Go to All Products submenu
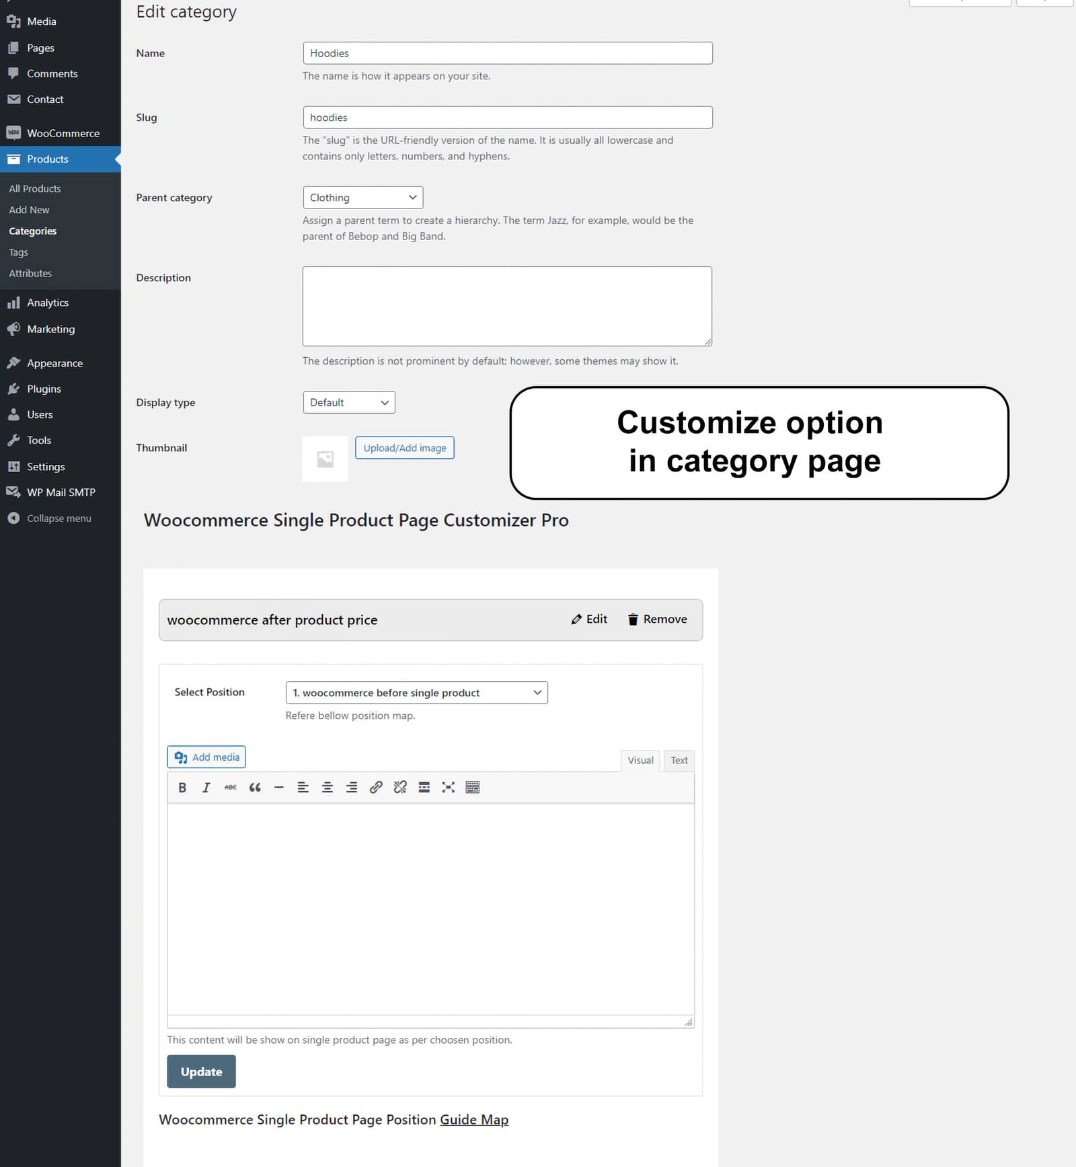The image size is (1076, 1167). 35,188
